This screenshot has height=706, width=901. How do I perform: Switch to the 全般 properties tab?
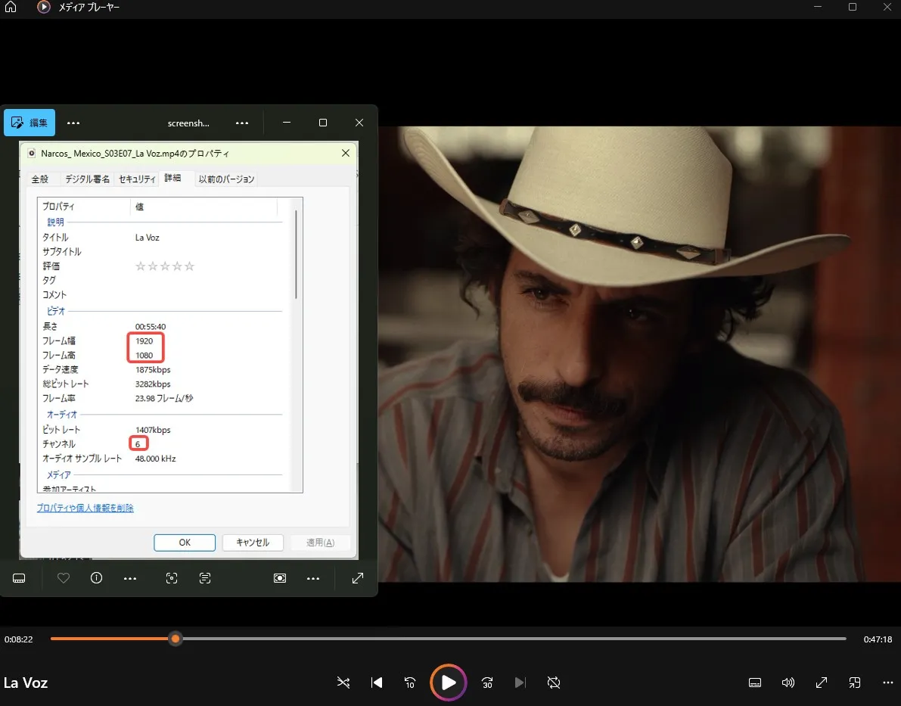click(42, 179)
